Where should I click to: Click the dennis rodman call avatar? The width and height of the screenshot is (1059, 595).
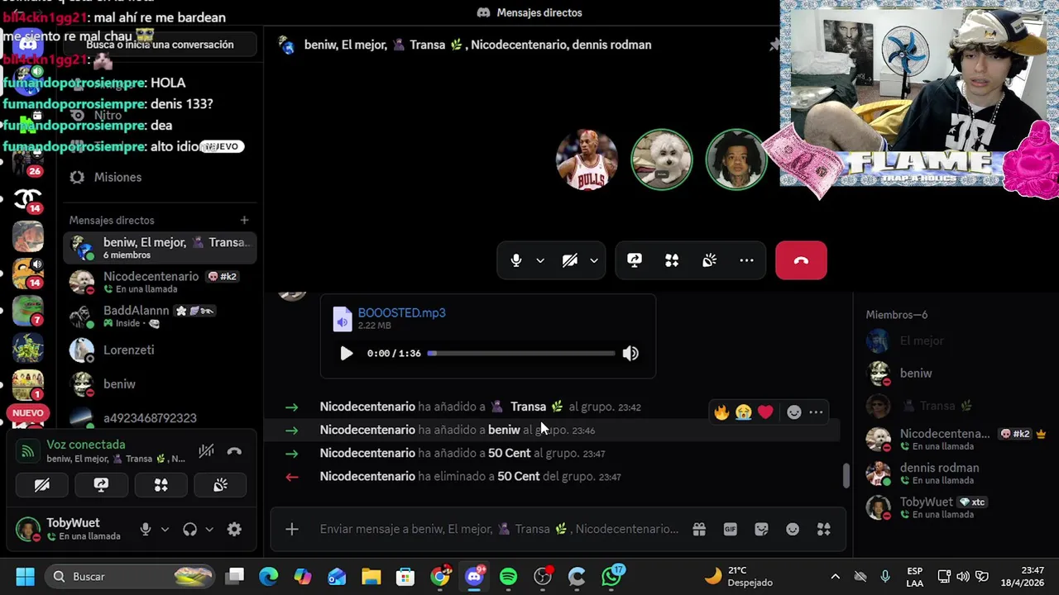point(587,159)
